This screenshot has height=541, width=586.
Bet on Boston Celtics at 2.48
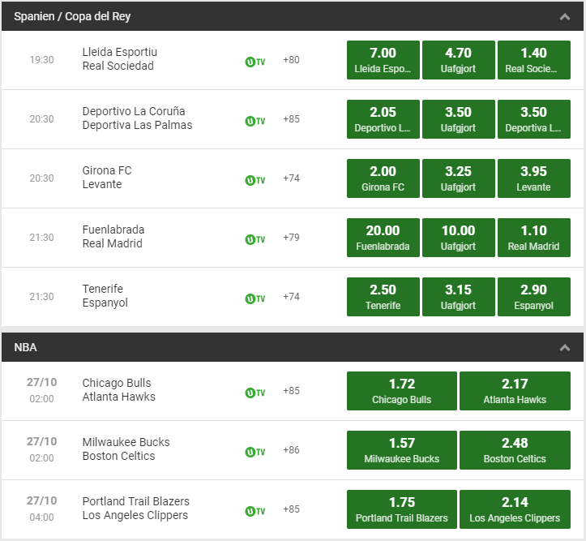click(x=515, y=450)
